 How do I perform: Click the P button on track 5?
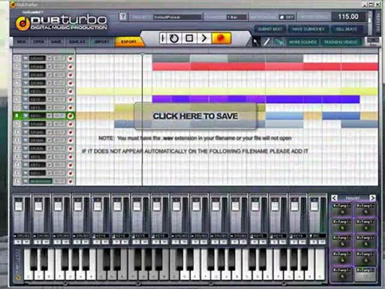pos(50,91)
